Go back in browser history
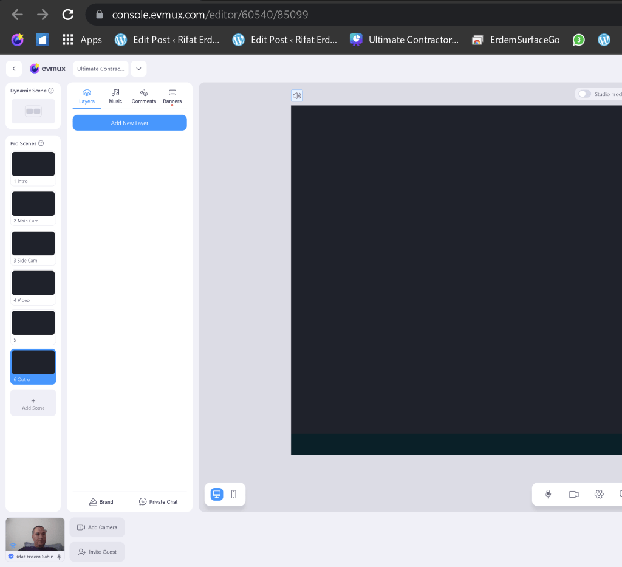The width and height of the screenshot is (622, 567). [17, 15]
